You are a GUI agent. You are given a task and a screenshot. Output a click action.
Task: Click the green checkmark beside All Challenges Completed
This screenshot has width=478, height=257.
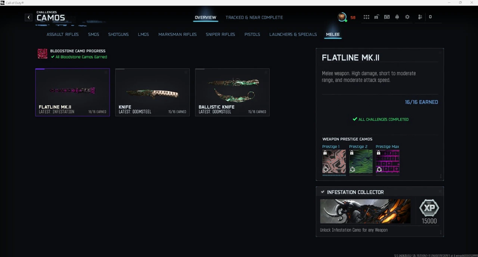pos(355,119)
